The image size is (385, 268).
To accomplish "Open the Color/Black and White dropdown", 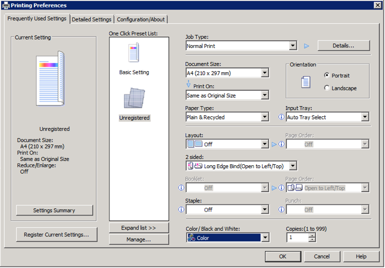I will 265,238.
